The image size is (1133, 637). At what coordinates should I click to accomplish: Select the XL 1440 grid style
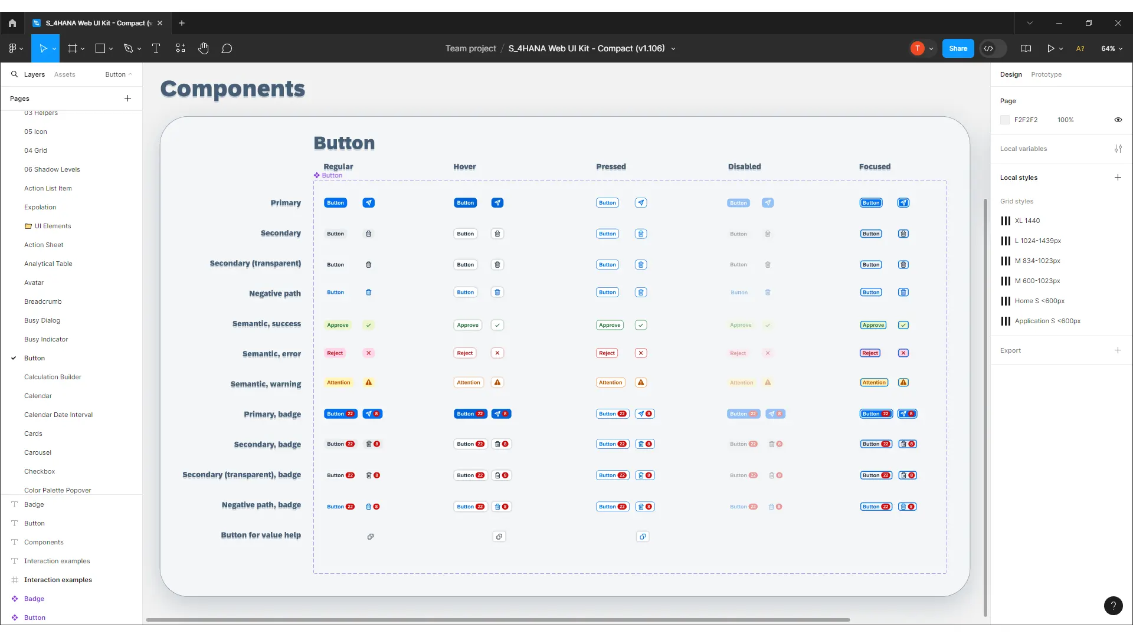point(1027,221)
